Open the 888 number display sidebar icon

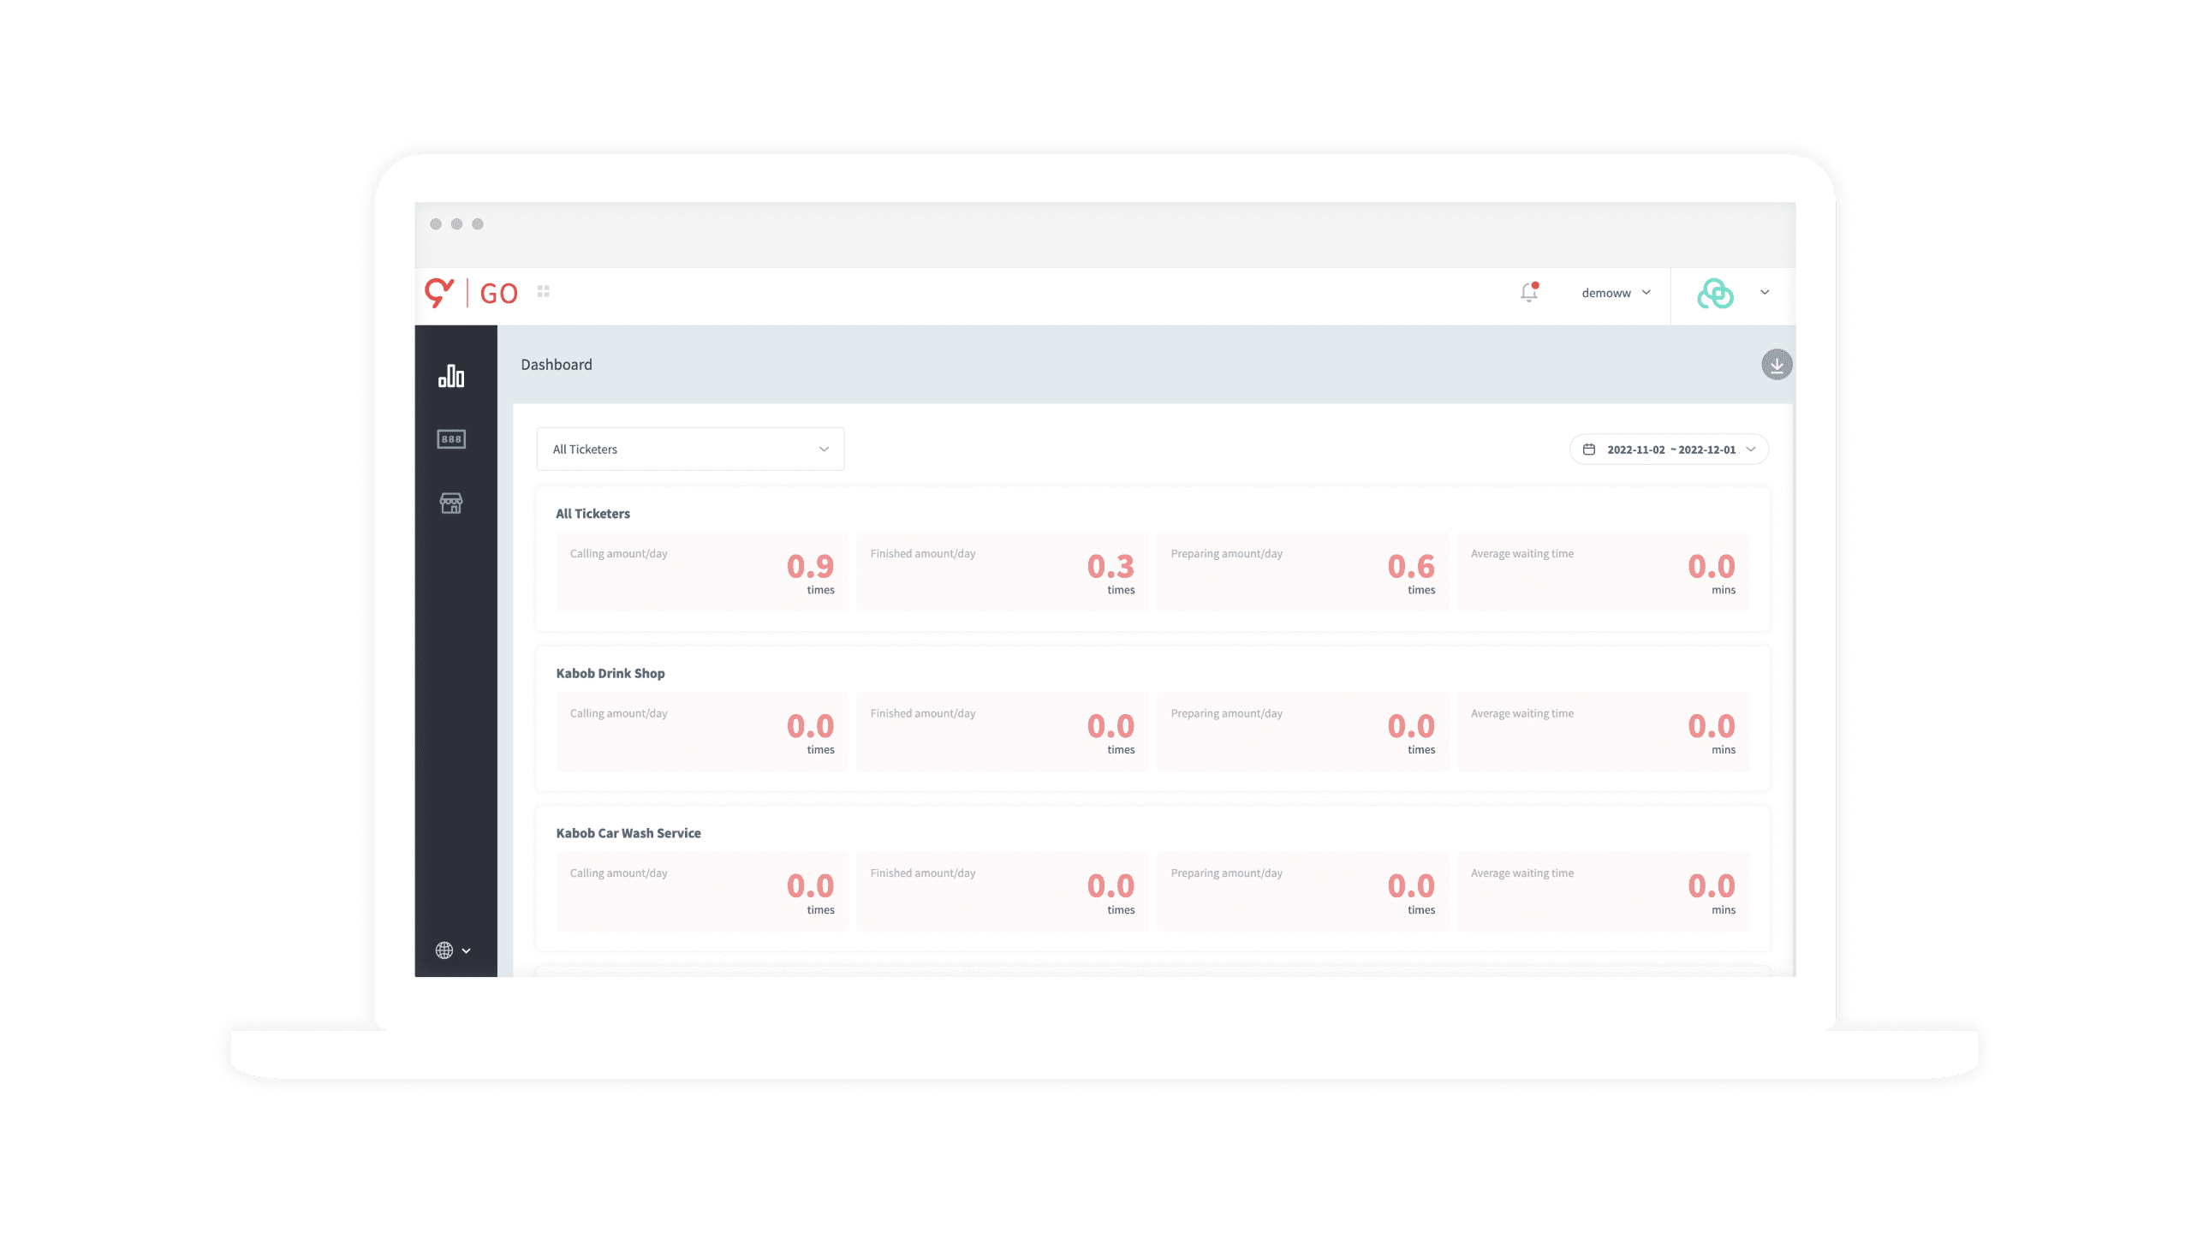coord(451,439)
